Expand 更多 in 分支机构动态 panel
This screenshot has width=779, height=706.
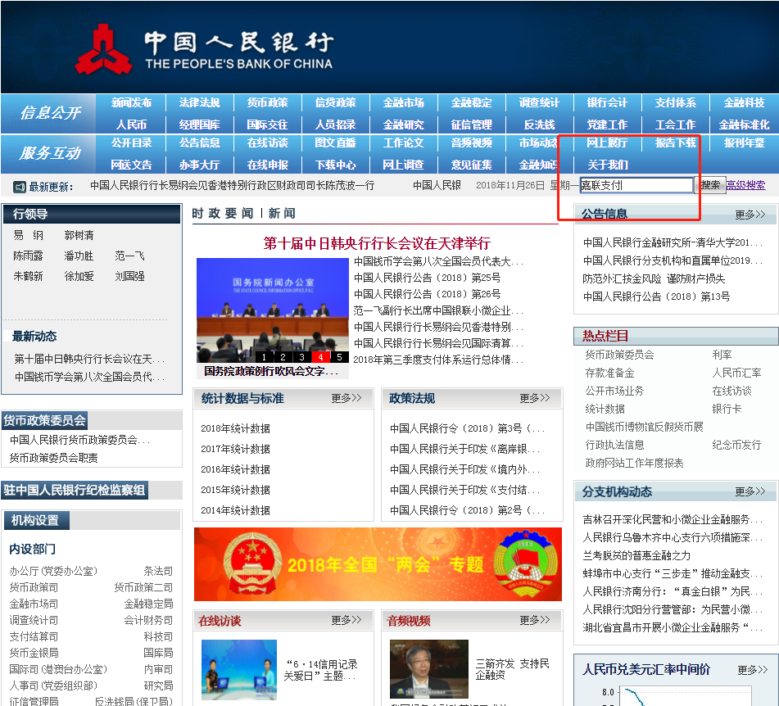(x=750, y=491)
